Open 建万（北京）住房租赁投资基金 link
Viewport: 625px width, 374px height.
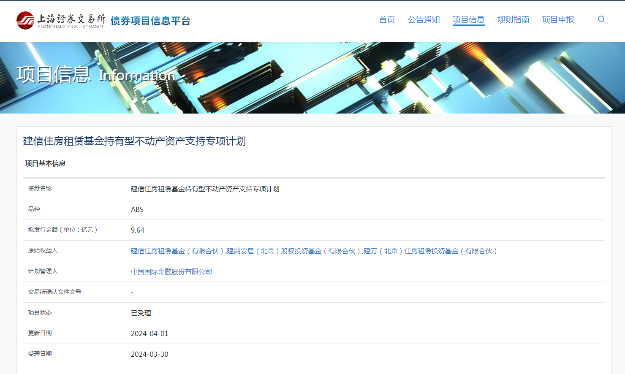pyautogui.click(x=430, y=251)
